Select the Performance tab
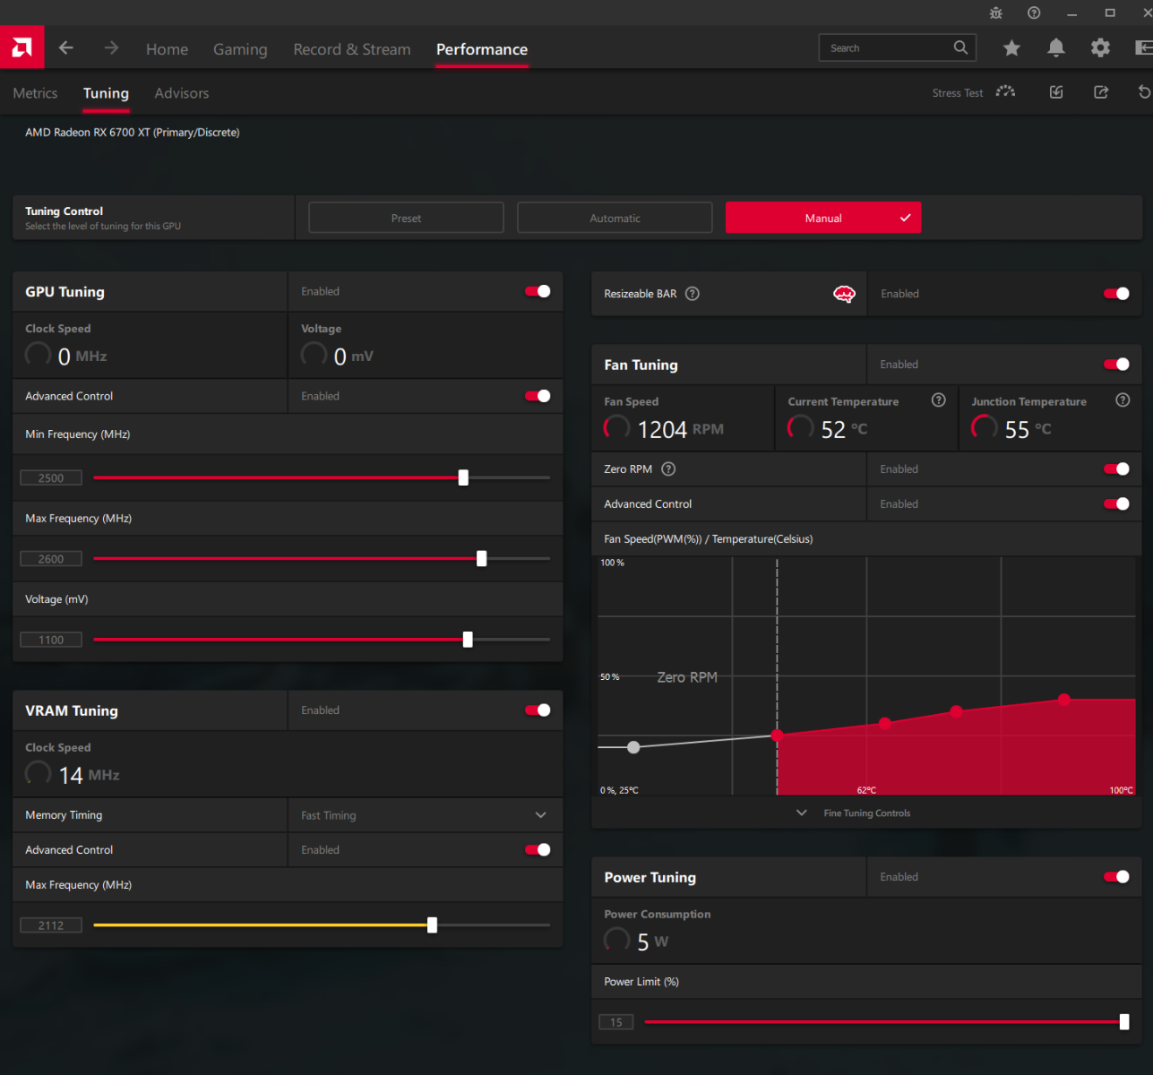Viewport: 1153px width, 1075px height. click(482, 49)
